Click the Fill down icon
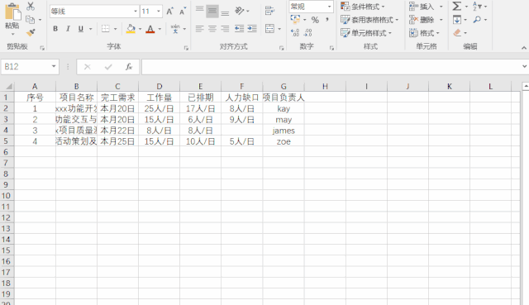Screen dimensions: 529x305 click(x=457, y=20)
